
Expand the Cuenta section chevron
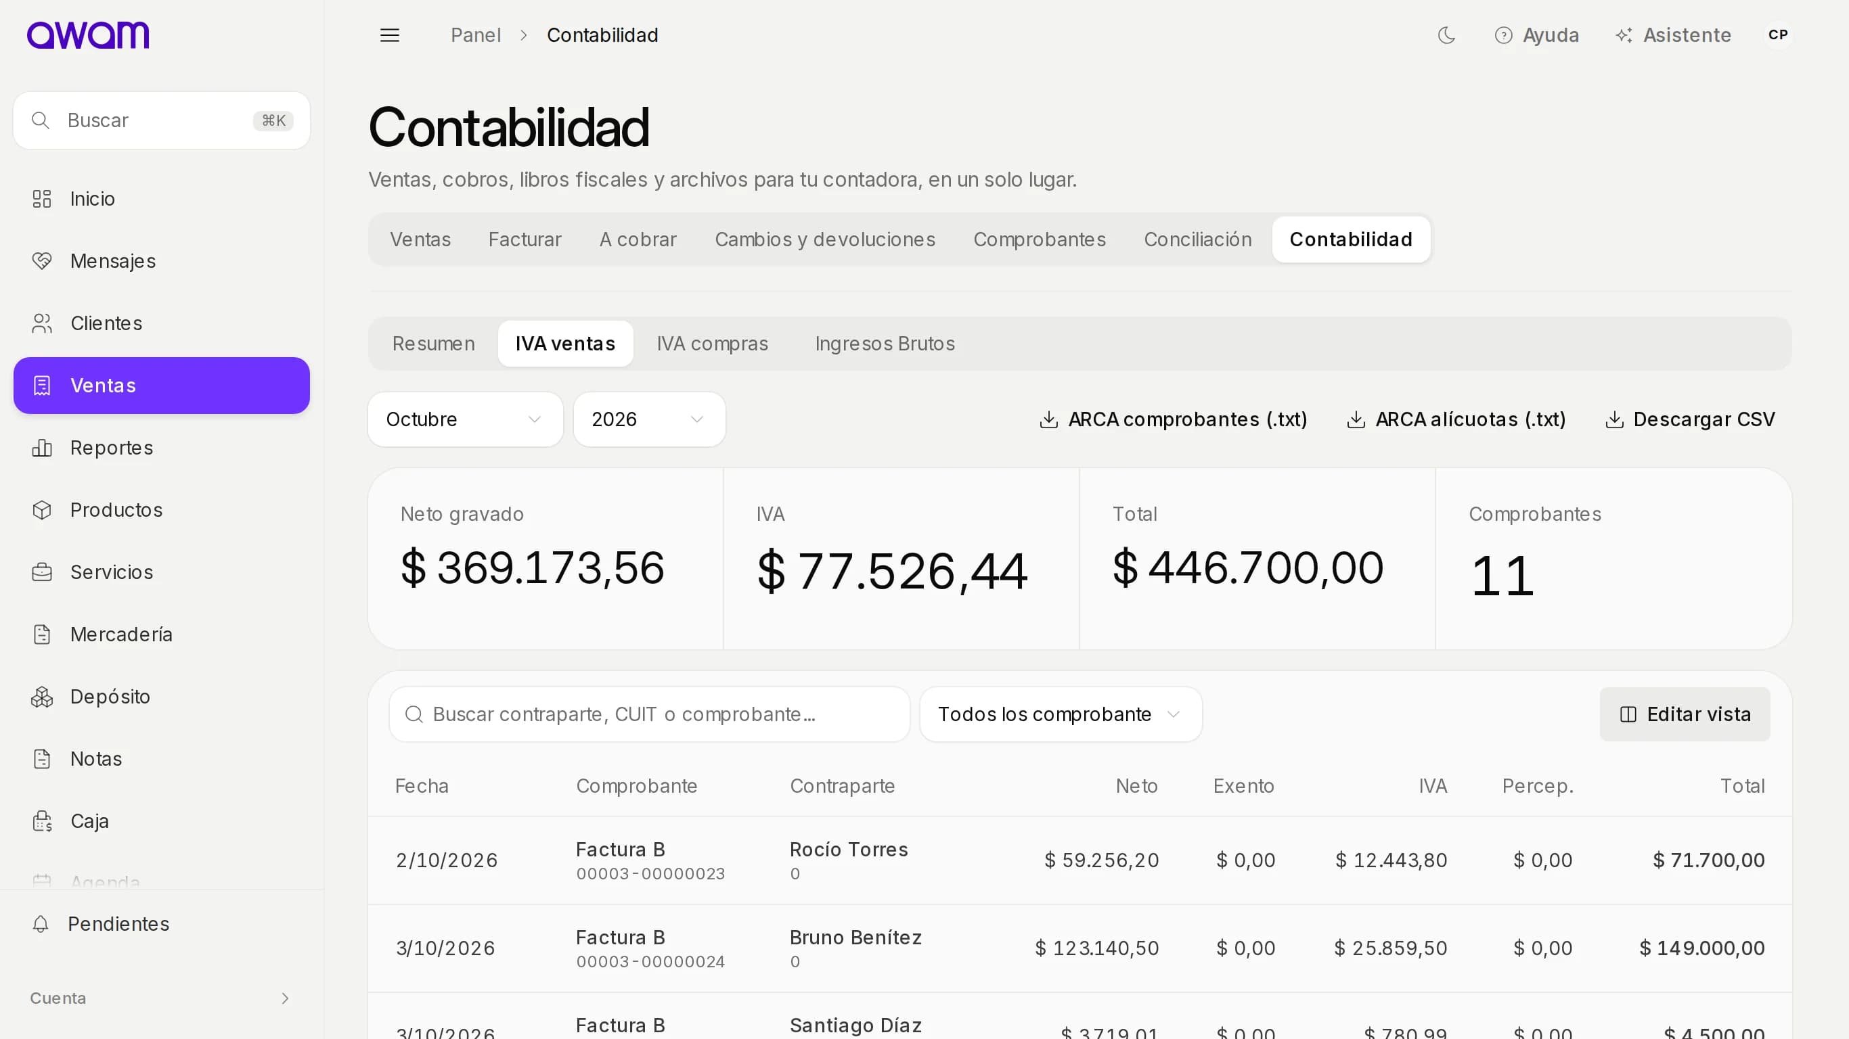[x=285, y=999]
